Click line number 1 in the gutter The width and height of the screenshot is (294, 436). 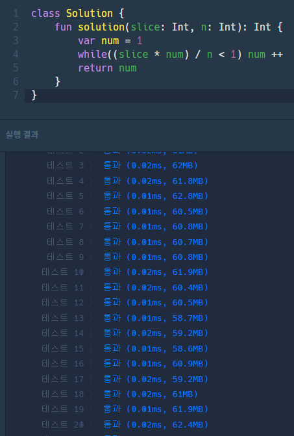[x=16, y=14]
